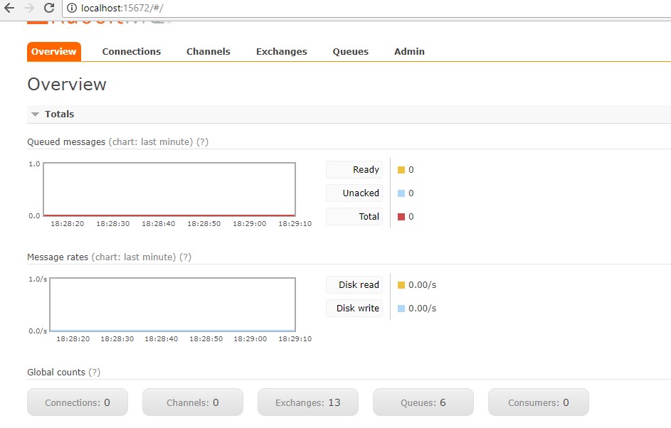Click the 0.00/s Disk read value
Screen dimensions: 671x428
coord(423,285)
